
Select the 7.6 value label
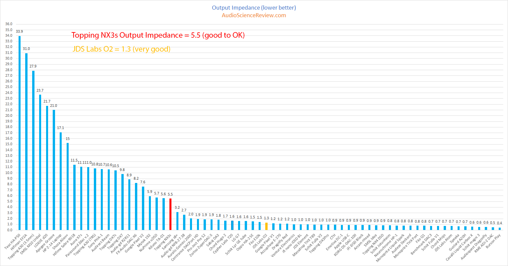pyautogui.click(x=143, y=182)
